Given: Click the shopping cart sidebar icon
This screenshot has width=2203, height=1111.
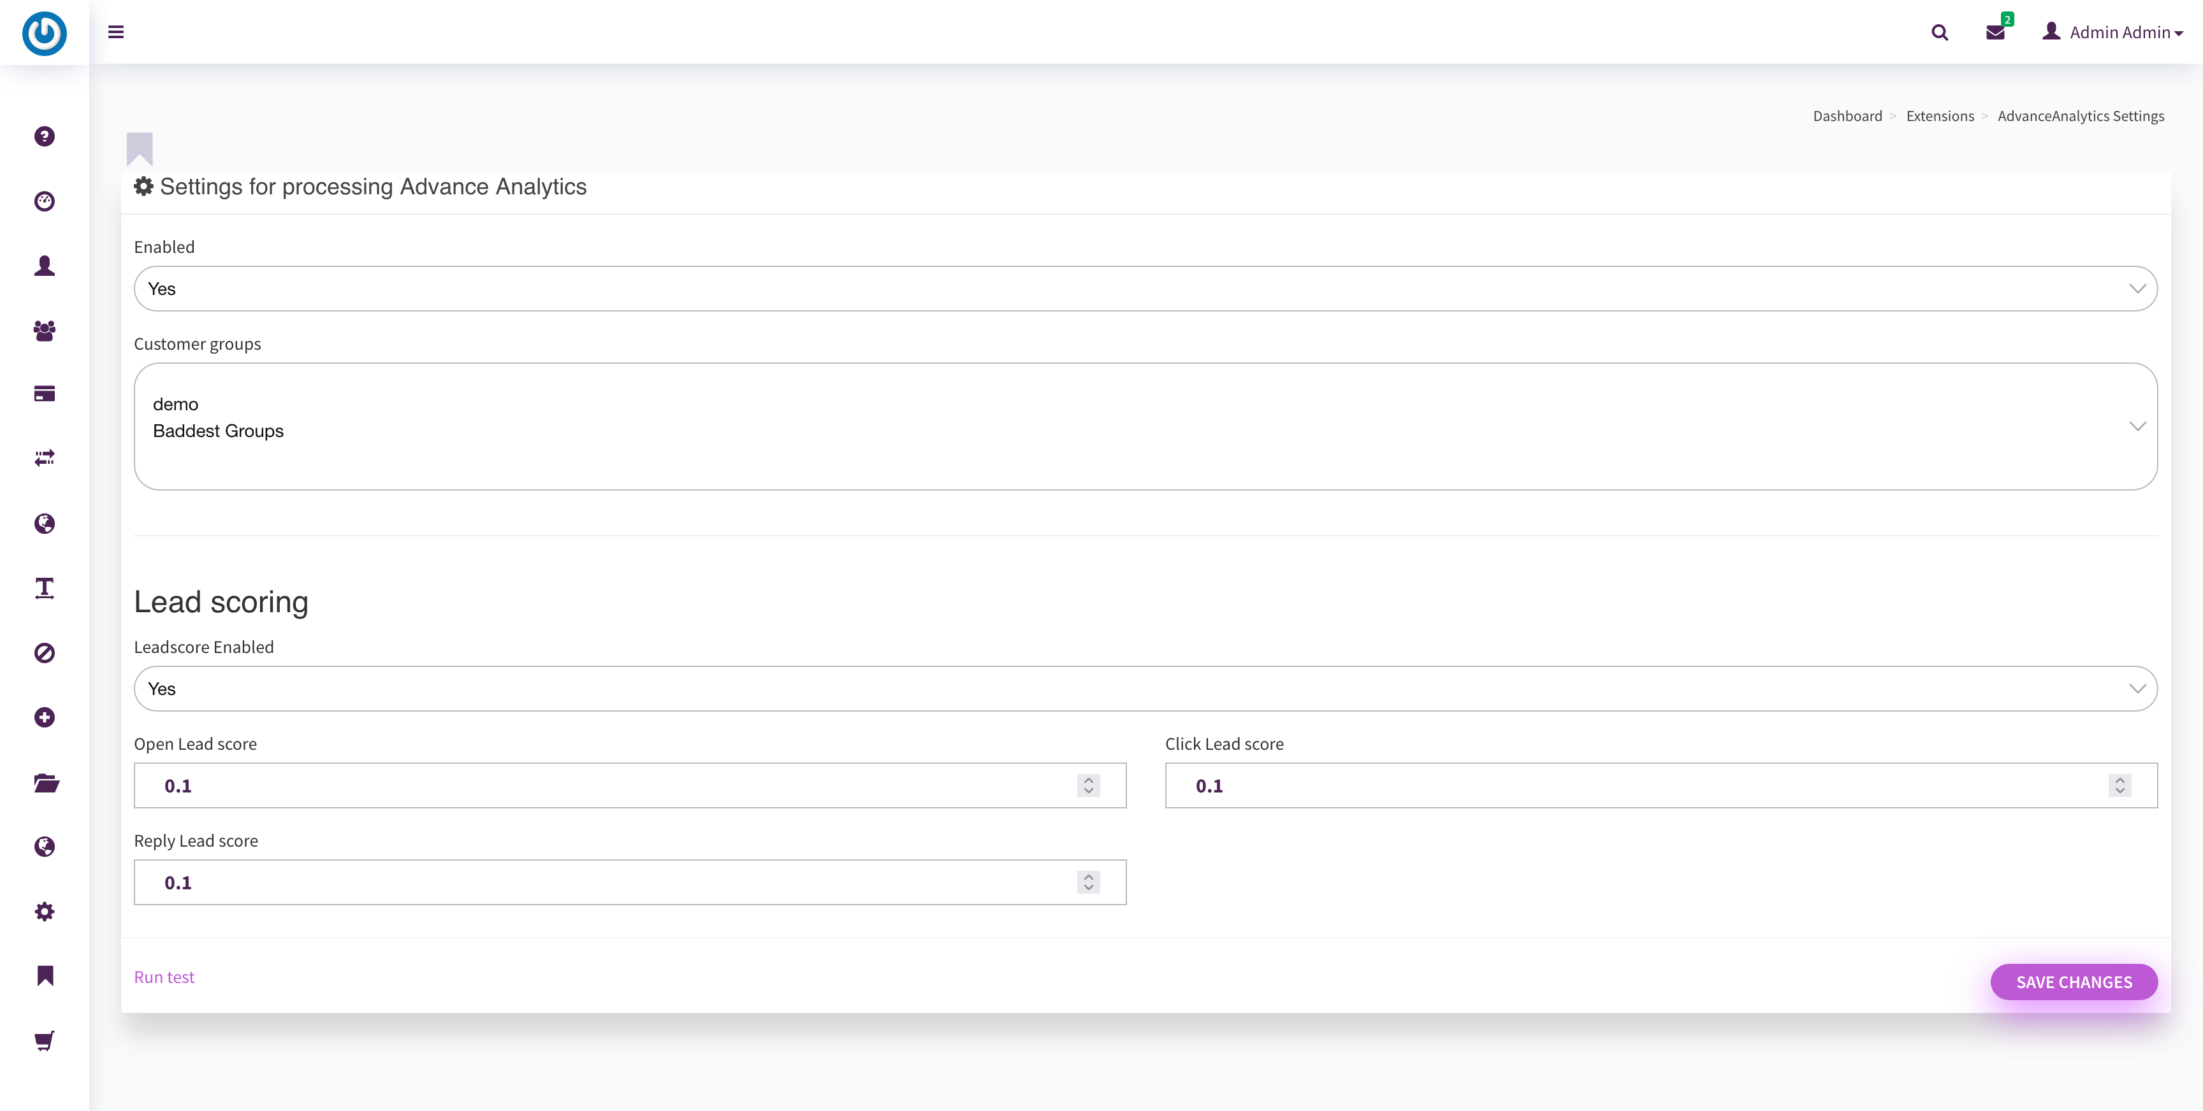Looking at the screenshot, I should coord(45,1040).
